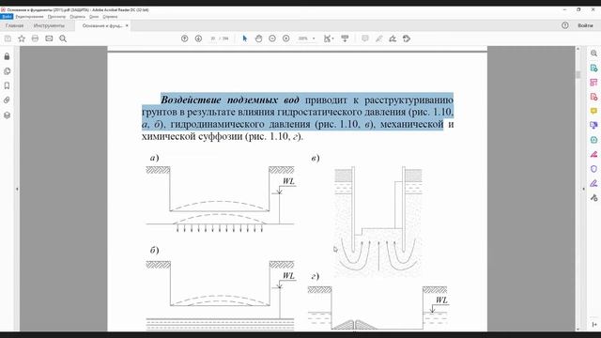This screenshot has width=601, height=338.
Task: Open the security lock panel icon
Action: coord(7,56)
